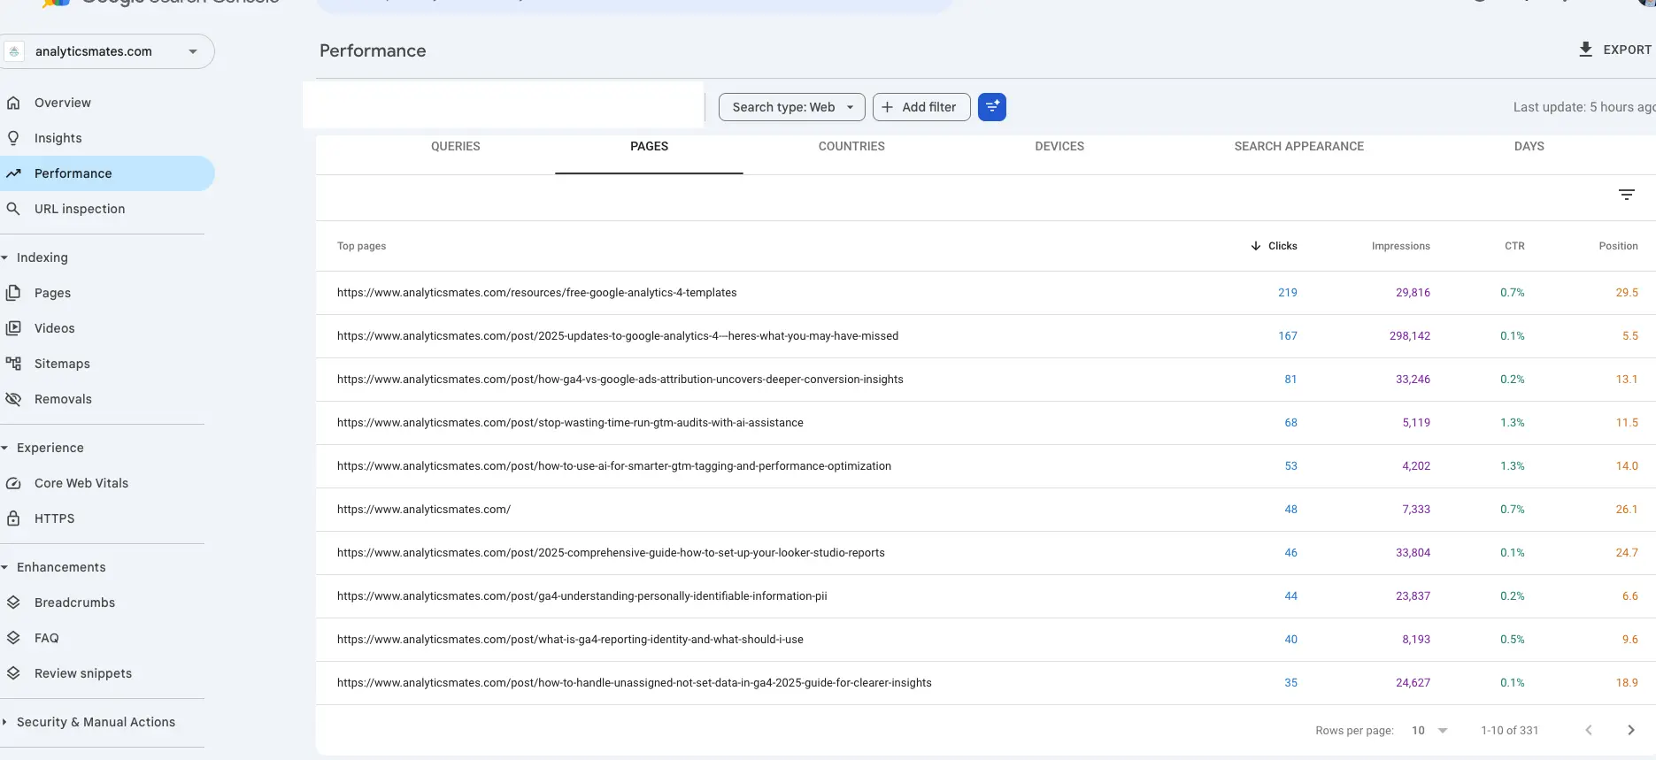The height and width of the screenshot is (760, 1656).
Task: Click the property favicon for analyticsmates.com
Action: coord(14,51)
